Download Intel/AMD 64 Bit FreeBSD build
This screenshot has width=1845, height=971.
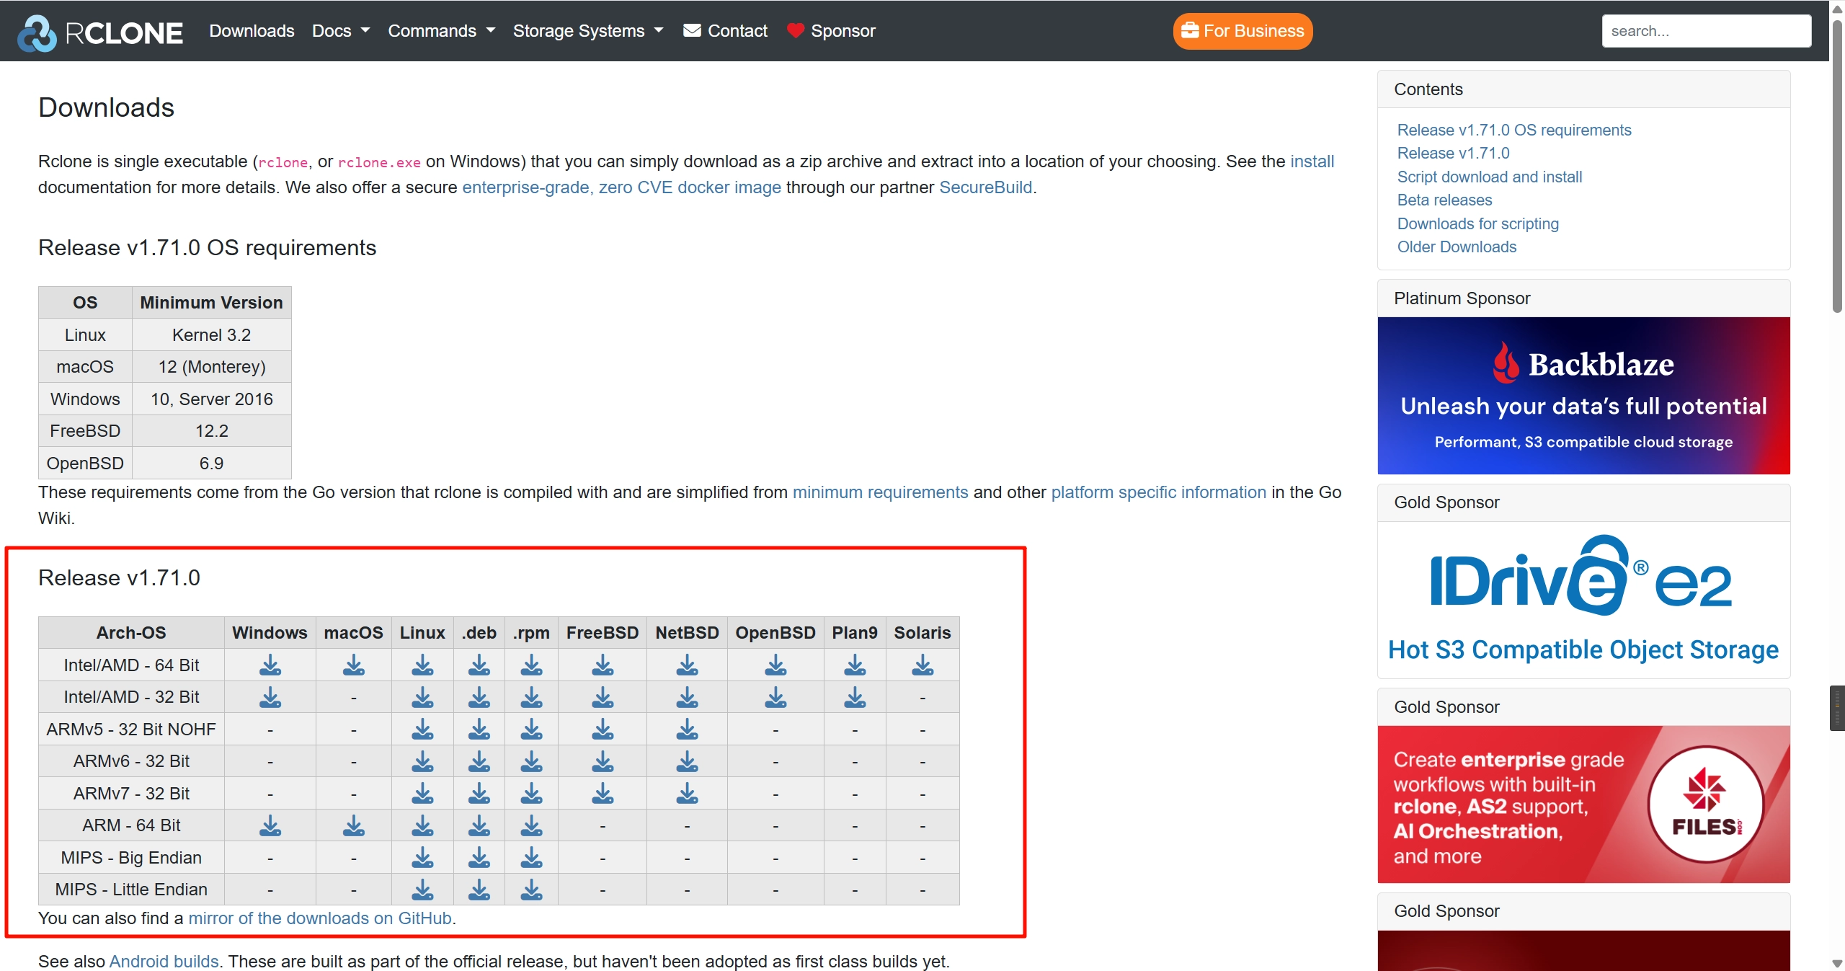pyautogui.click(x=603, y=665)
